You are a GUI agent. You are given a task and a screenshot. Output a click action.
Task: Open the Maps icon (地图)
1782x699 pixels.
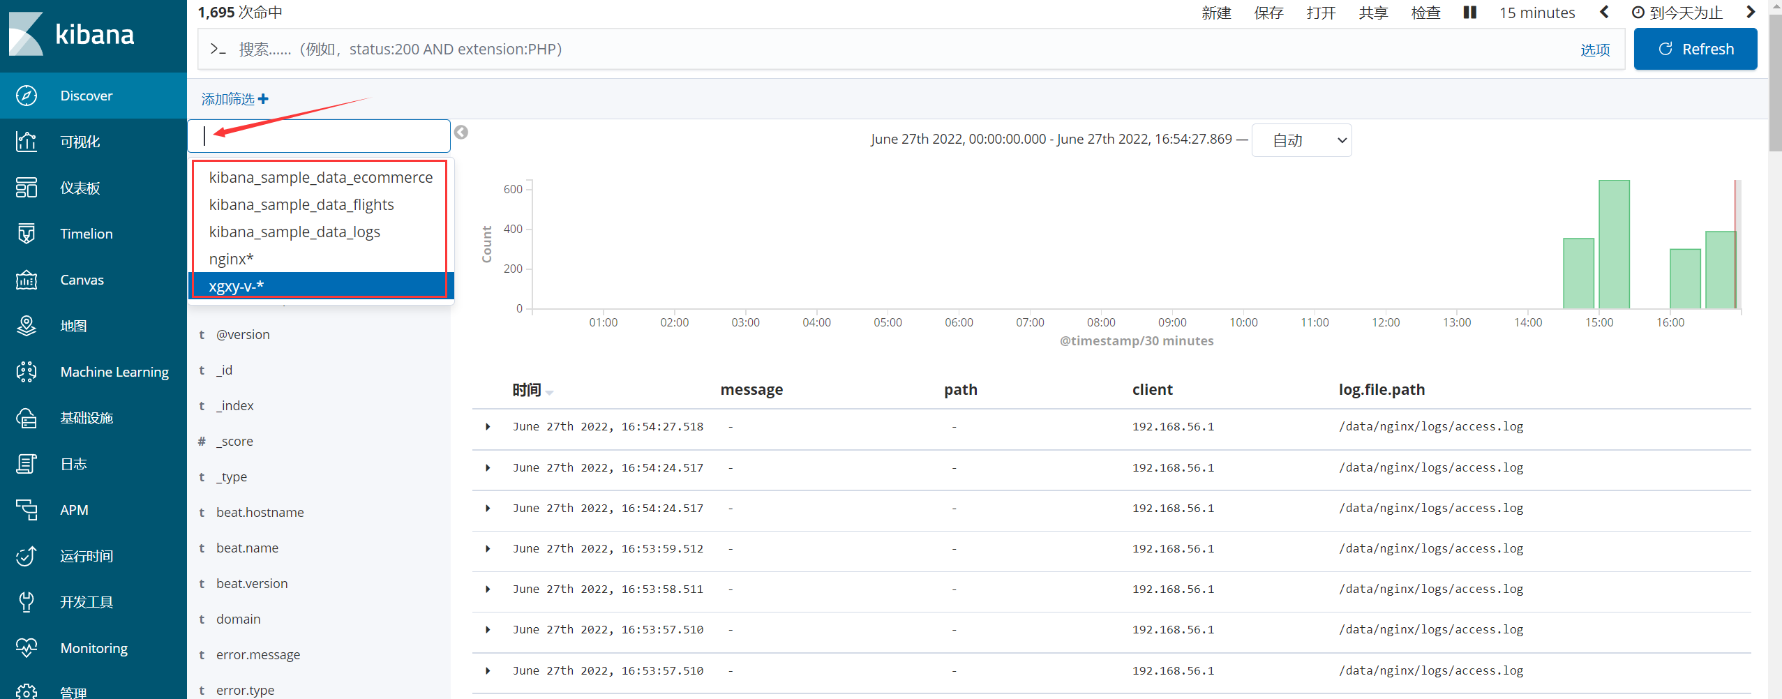27,326
